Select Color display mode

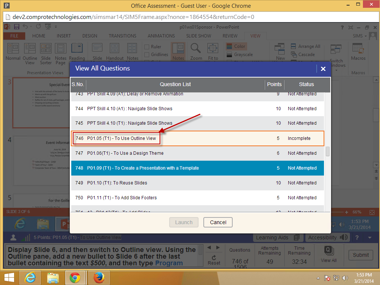pyautogui.click(x=236, y=46)
